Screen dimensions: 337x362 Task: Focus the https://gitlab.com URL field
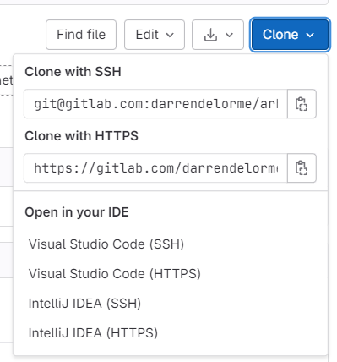point(155,168)
